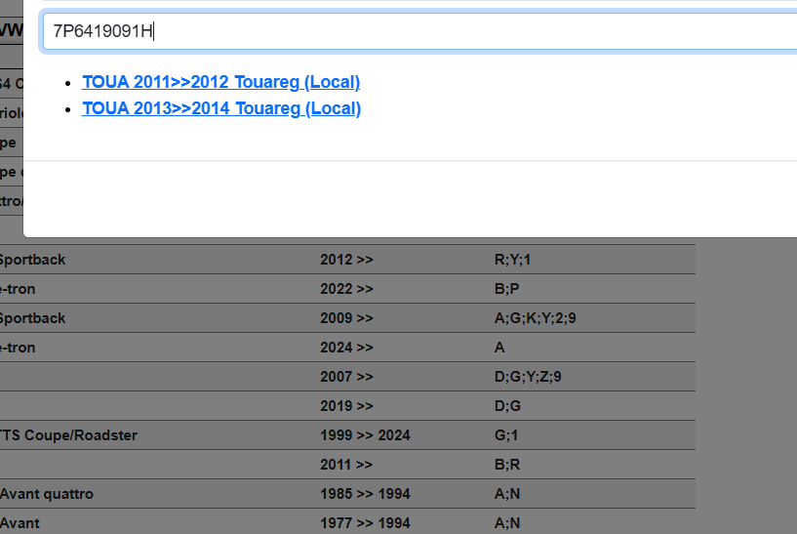Screen dimensions: 797x534
Task: Click the 2007 >> year cell
Action: [346, 377]
